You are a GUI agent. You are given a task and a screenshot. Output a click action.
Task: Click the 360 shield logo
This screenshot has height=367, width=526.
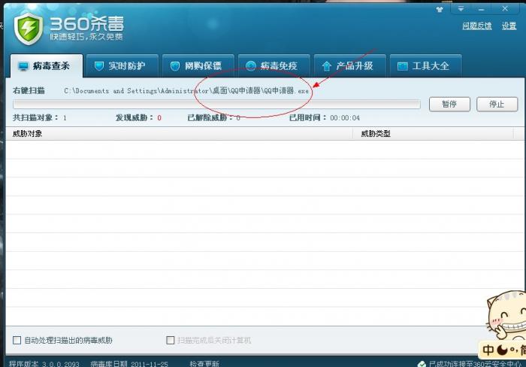tap(29, 29)
